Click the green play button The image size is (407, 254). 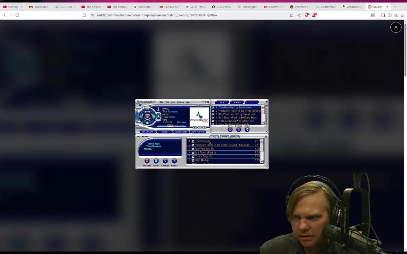158,116
